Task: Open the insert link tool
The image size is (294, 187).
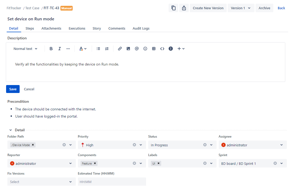Action: tap(120, 49)
